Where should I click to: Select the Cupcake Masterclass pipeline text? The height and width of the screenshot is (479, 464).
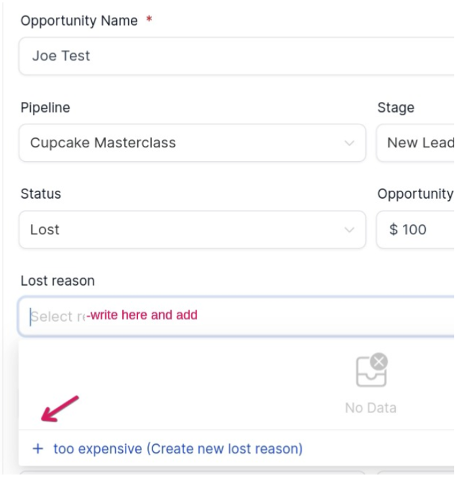coord(103,143)
